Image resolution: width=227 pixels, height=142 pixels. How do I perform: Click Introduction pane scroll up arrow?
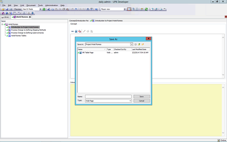223,88
